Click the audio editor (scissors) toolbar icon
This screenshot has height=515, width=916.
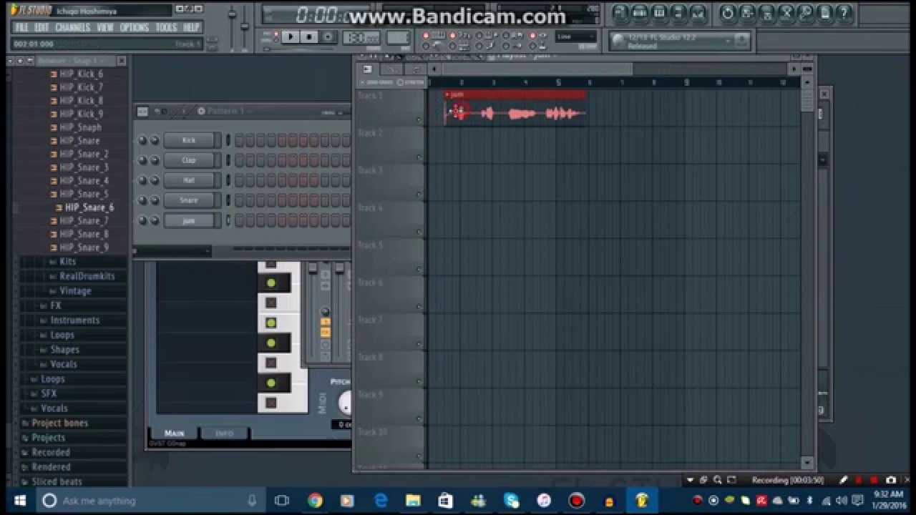pyautogui.click(x=786, y=12)
